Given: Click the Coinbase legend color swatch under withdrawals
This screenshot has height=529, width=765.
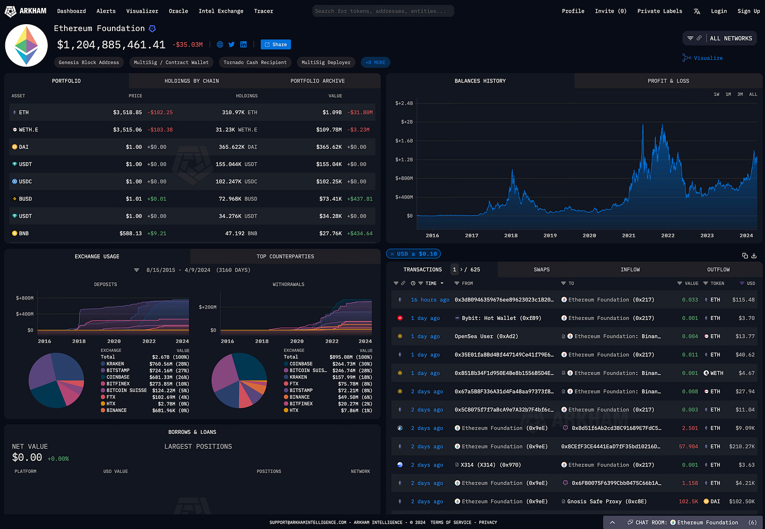Looking at the screenshot, I should coord(286,364).
